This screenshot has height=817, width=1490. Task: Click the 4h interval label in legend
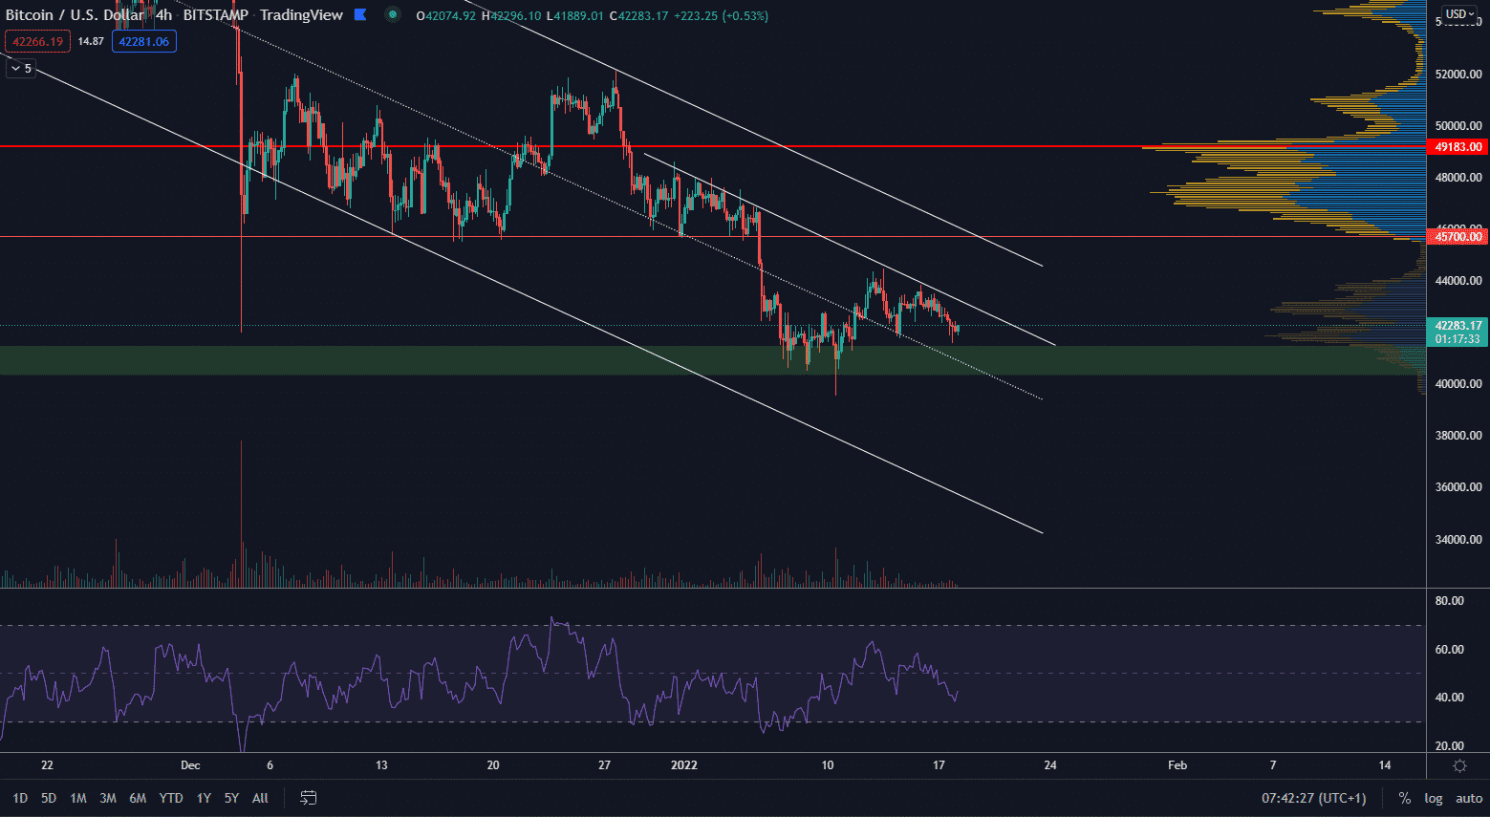coord(164,14)
